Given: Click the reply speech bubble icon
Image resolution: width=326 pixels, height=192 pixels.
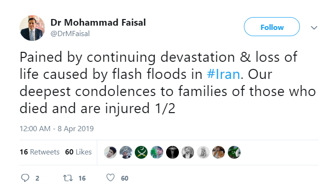Looking at the screenshot, I should [x=26, y=178].
